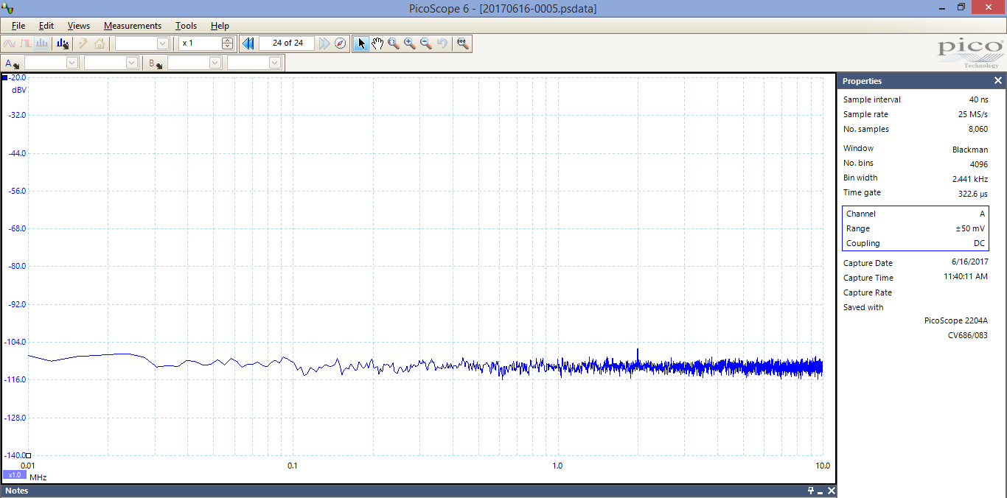This screenshot has width=1007, height=498.
Task: Click the zoom out magnifier
Action: point(426,43)
